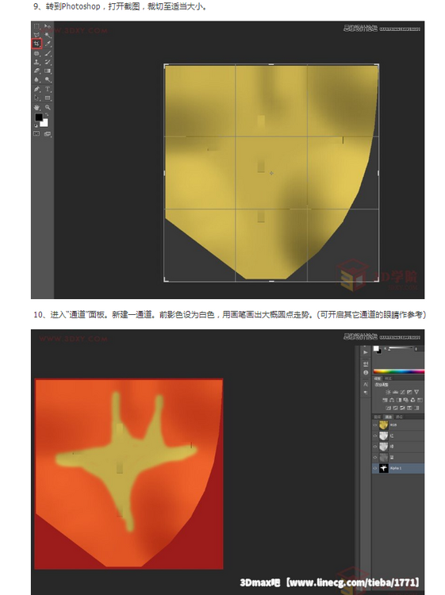Click foreground swatch in the Color panel
This screenshot has width=445, height=595.
[376, 348]
